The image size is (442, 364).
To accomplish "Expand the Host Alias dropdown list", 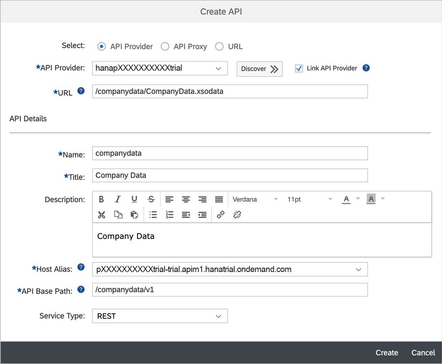I will coord(359,270).
